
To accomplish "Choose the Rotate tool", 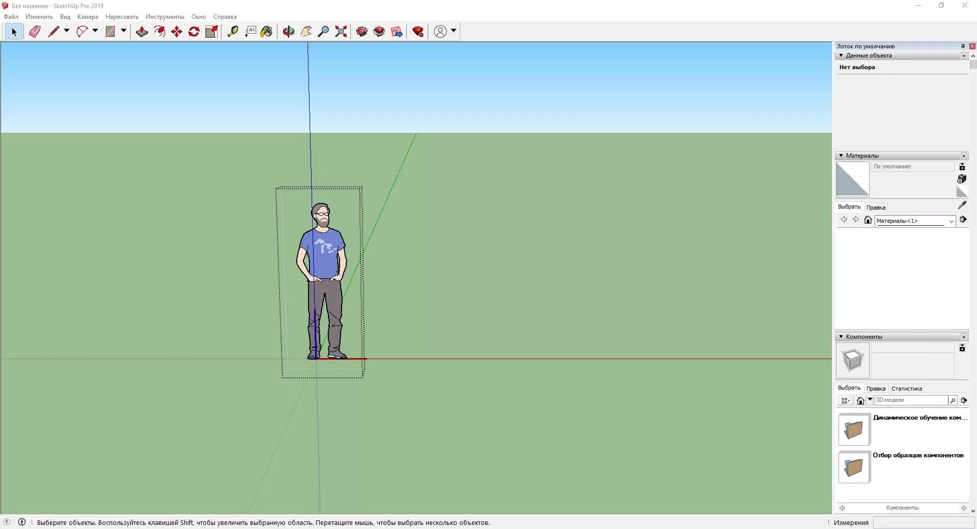I will tap(194, 32).
